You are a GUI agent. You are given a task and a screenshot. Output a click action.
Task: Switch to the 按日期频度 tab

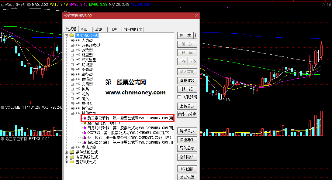point(133,29)
